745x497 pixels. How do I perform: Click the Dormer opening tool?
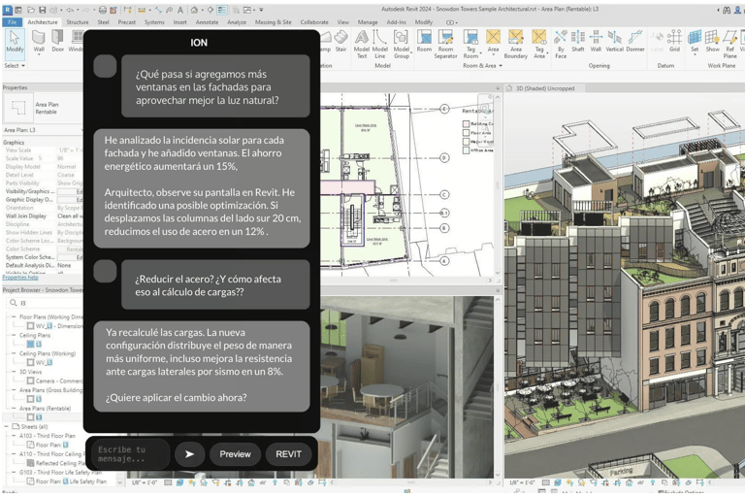pyautogui.click(x=635, y=41)
